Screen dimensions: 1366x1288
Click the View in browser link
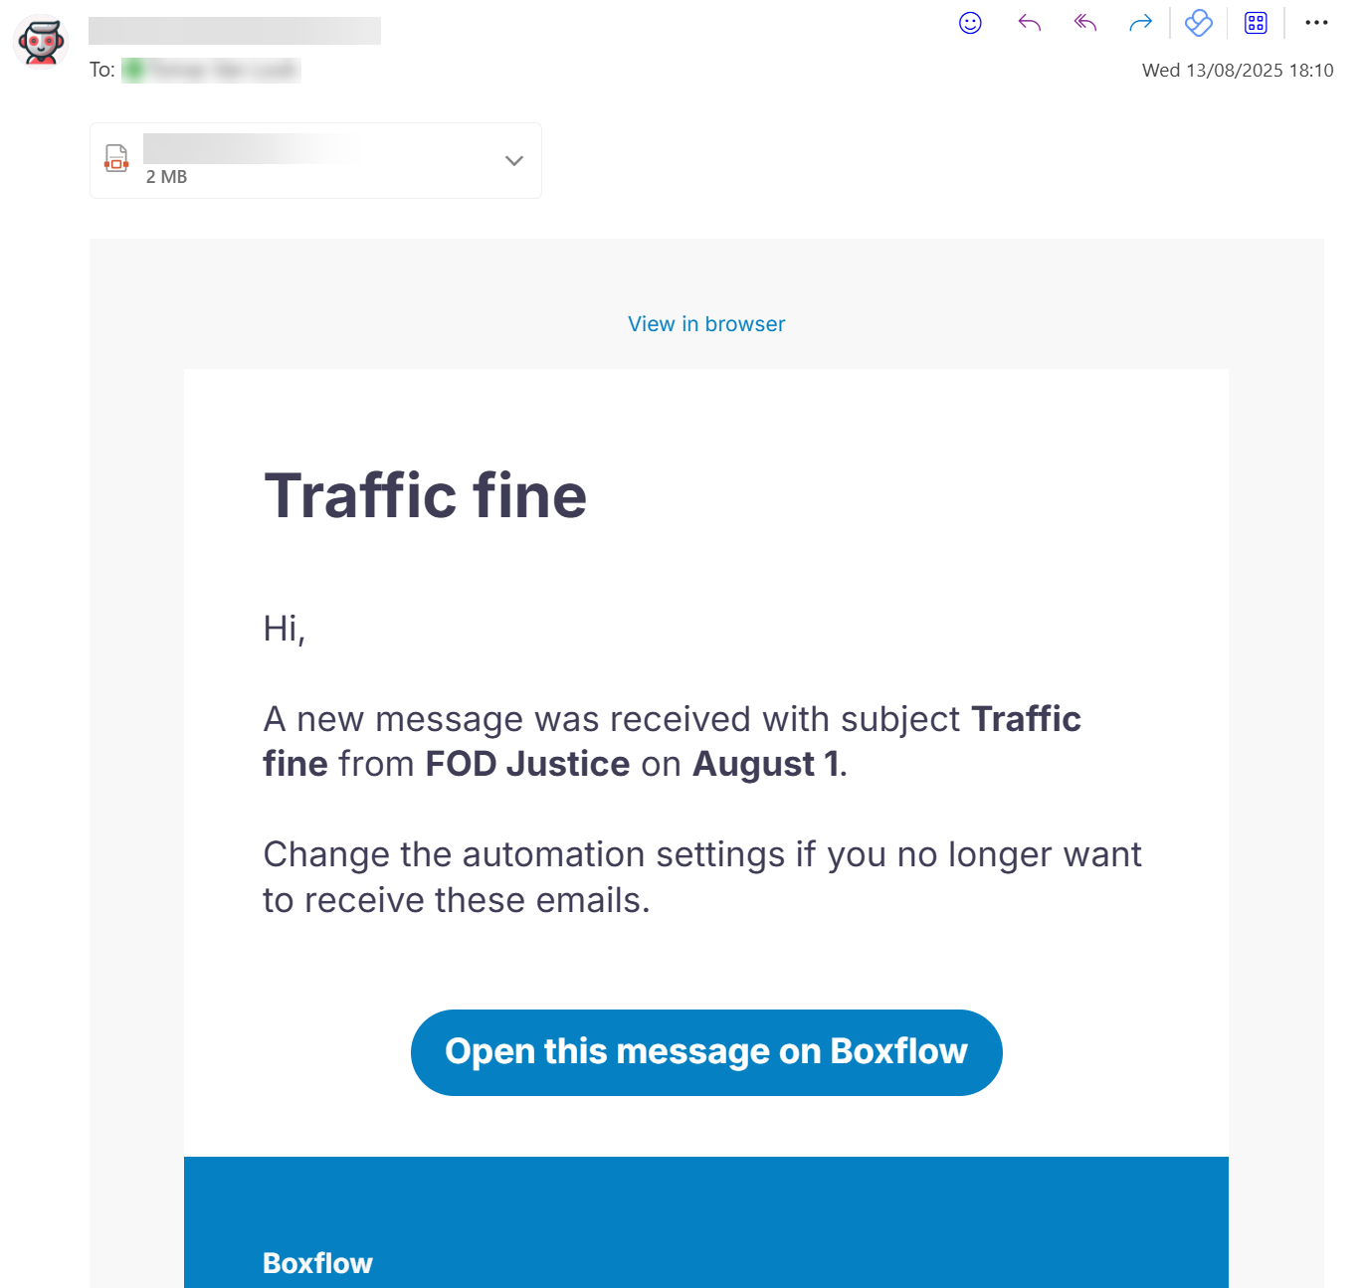pyautogui.click(x=706, y=324)
